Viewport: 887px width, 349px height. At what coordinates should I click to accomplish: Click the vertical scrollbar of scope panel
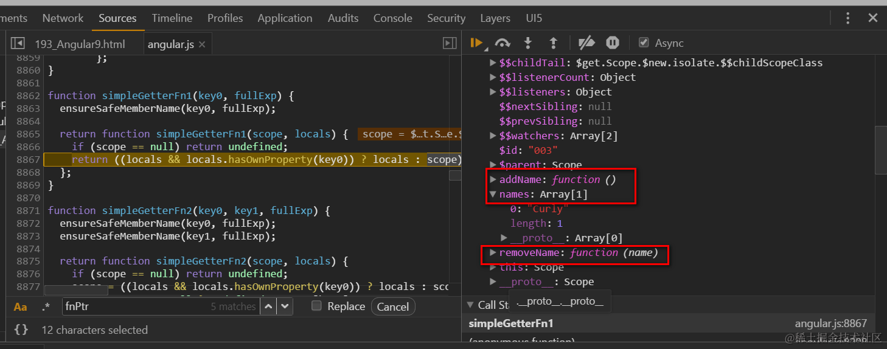[880, 150]
